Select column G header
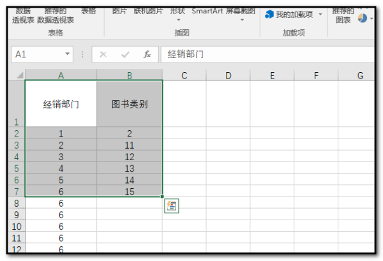 click(x=356, y=75)
